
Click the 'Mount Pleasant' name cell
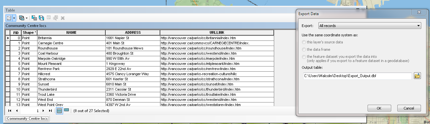71,64
